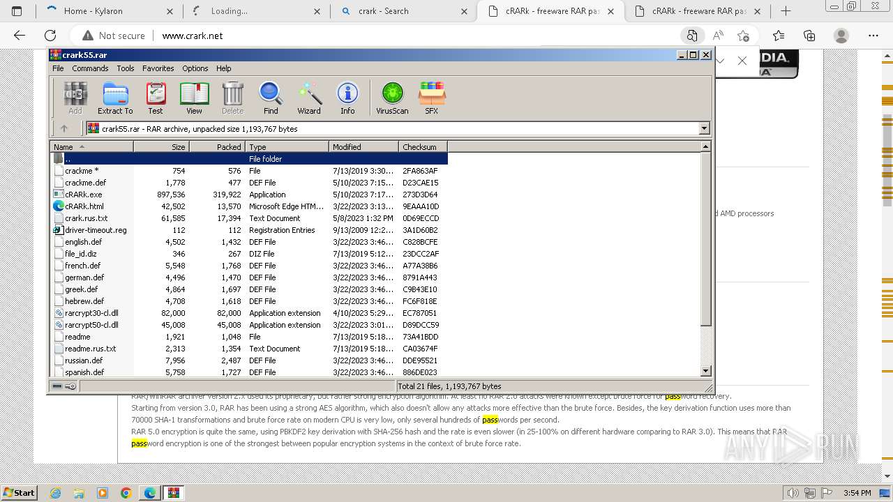This screenshot has height=502, width=893.
Task: Open the Tools menu
Action: (x=126, y=68)
